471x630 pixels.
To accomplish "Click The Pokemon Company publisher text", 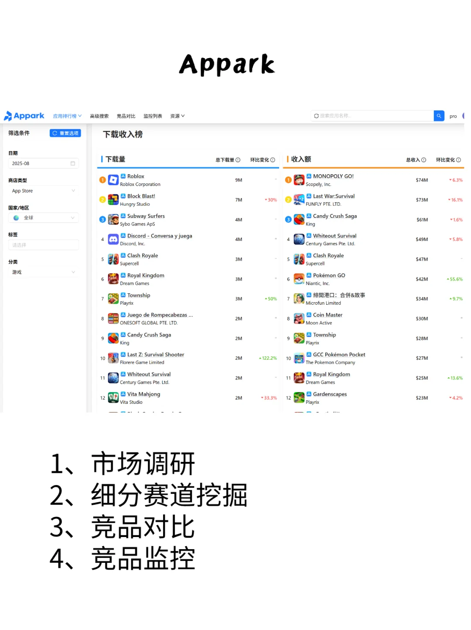I will [331, 362].
